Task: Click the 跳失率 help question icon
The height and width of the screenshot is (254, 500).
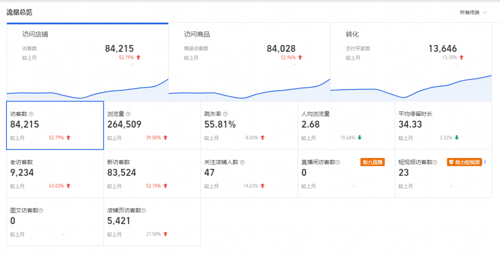Action: (225, 114)
